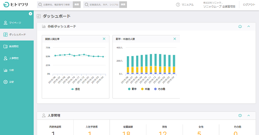
Task: Click the employee search 検索 button
Action: pos(123,4)
